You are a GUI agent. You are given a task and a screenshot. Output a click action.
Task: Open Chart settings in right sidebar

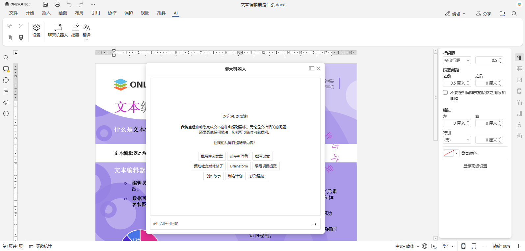519,113
